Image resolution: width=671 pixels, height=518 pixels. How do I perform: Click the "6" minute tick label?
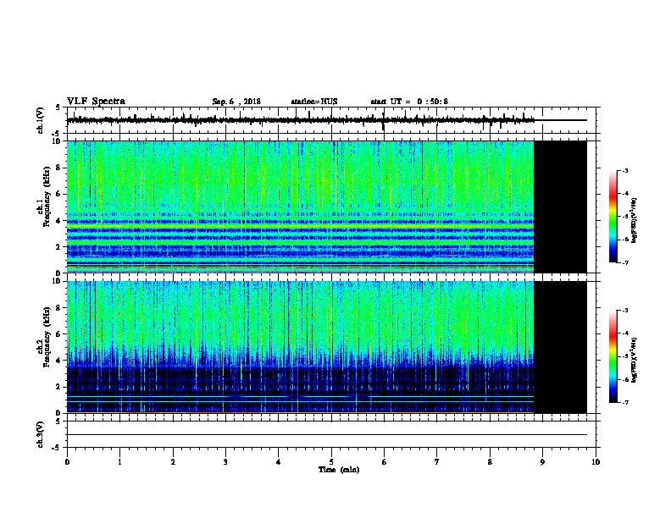[x=385, y=462]
